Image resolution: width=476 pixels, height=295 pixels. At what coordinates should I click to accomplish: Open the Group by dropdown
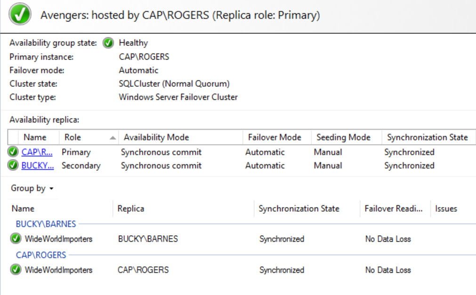tap(32, 188)
